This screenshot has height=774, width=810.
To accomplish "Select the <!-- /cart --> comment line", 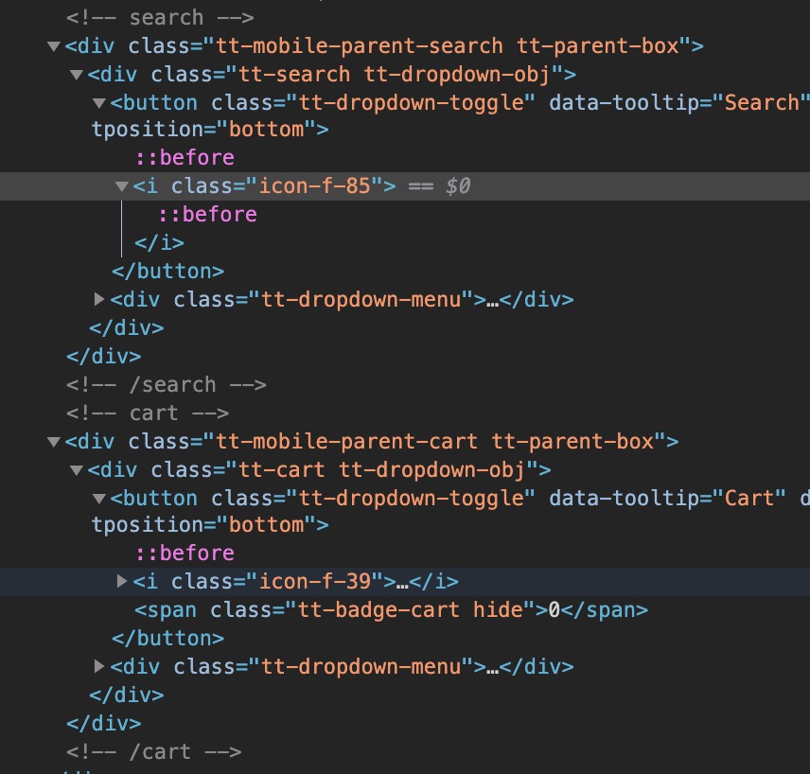I will [x=154, y=752].
